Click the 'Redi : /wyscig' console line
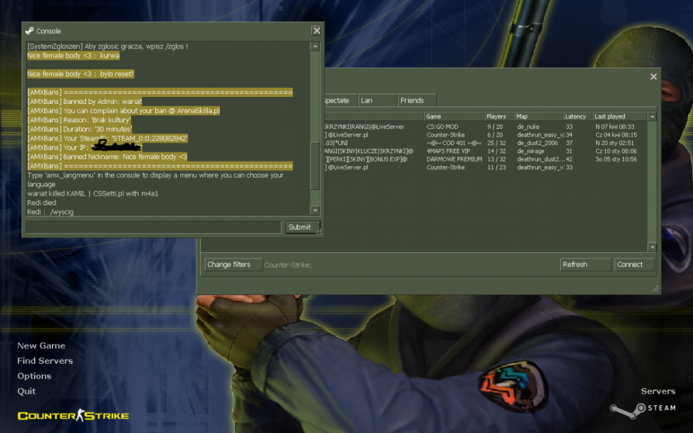Viewport: 693px width, 433px height. point(51,211)
